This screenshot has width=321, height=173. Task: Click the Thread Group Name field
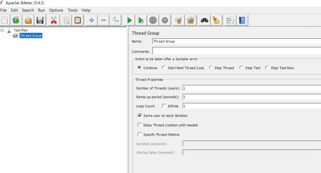pyautogui.click(x=237, y=41)
